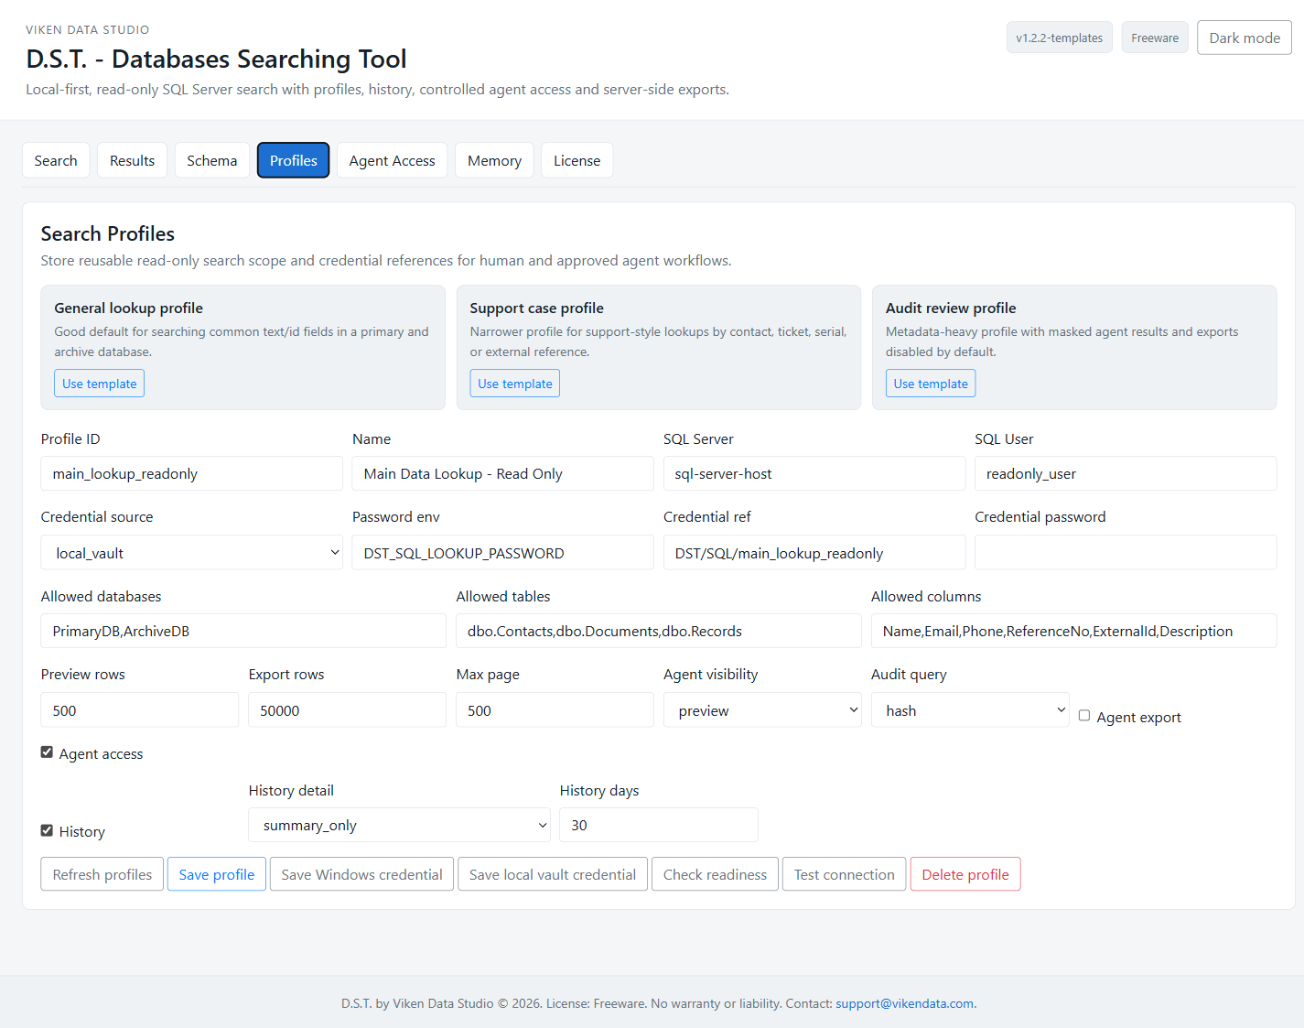Click the Support case profile card title

point(537,308)
